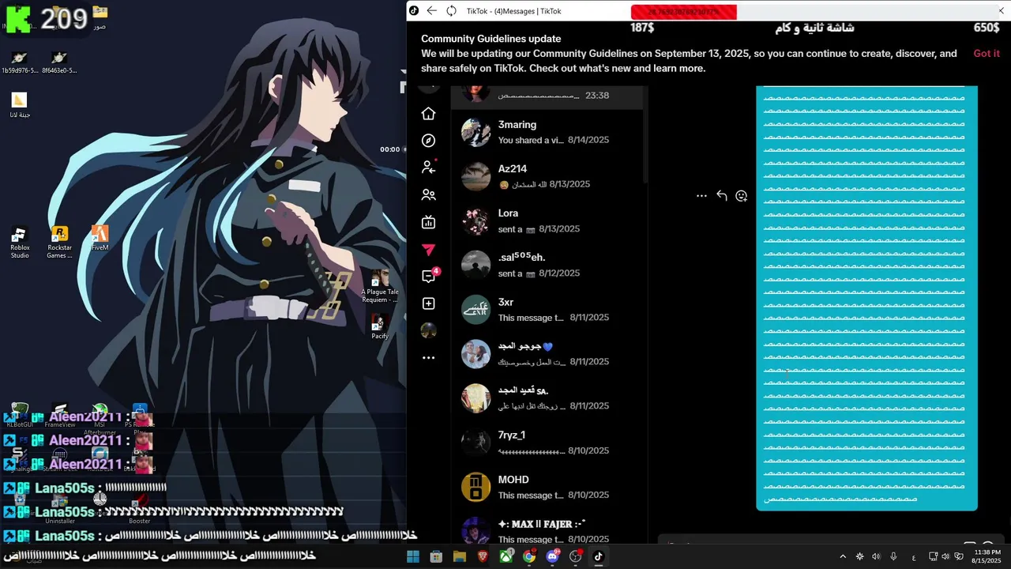Image resolution: width=1011 pixels, height=569 pixels.
Task: Open the Explore compass icon in TikTok
Action: click(428, 141)
